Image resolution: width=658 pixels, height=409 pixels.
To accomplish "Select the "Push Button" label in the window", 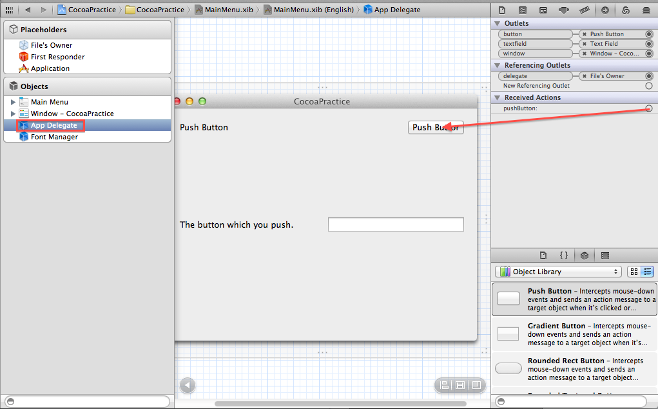I will pyautogui.click(x=204, y=128).
